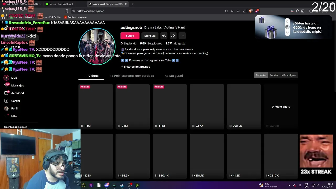Open Actividad notifications in the sidebar
Viewport: 336px width, 189px height.
coord(14,93)
